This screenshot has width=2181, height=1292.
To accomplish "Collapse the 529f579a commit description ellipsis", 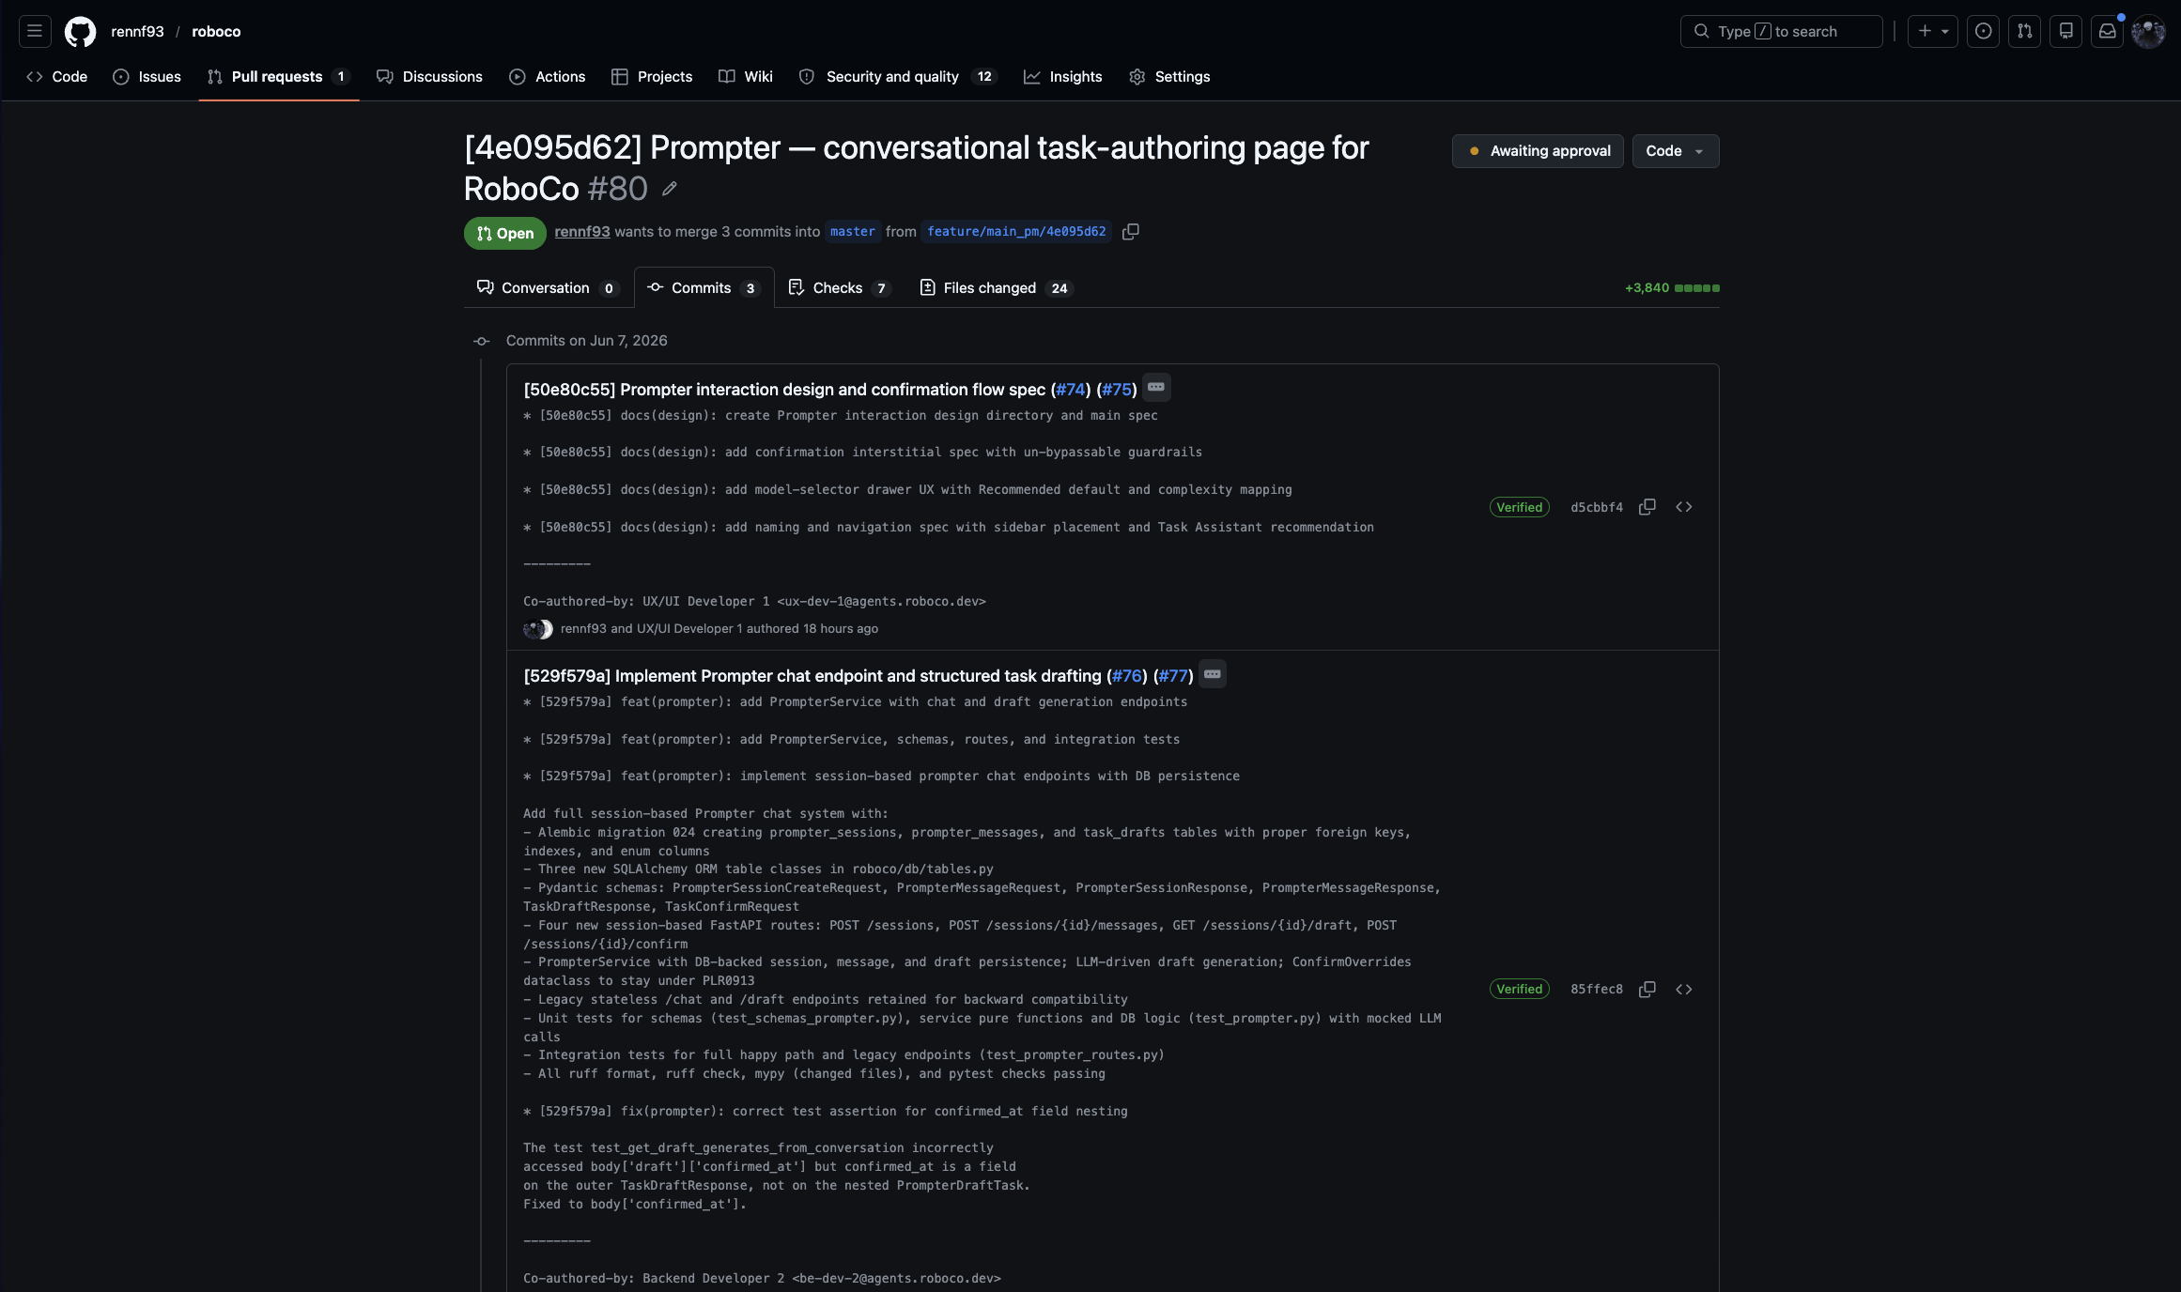I will click(x=1213, y=674).
